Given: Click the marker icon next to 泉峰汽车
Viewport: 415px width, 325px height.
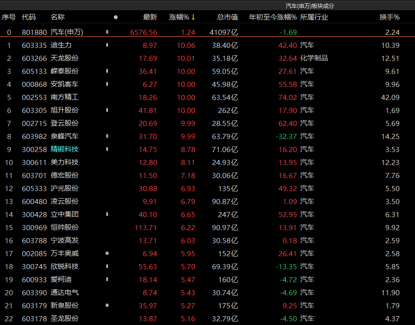Looking at the screenshot, I should (x=107, y=136).
